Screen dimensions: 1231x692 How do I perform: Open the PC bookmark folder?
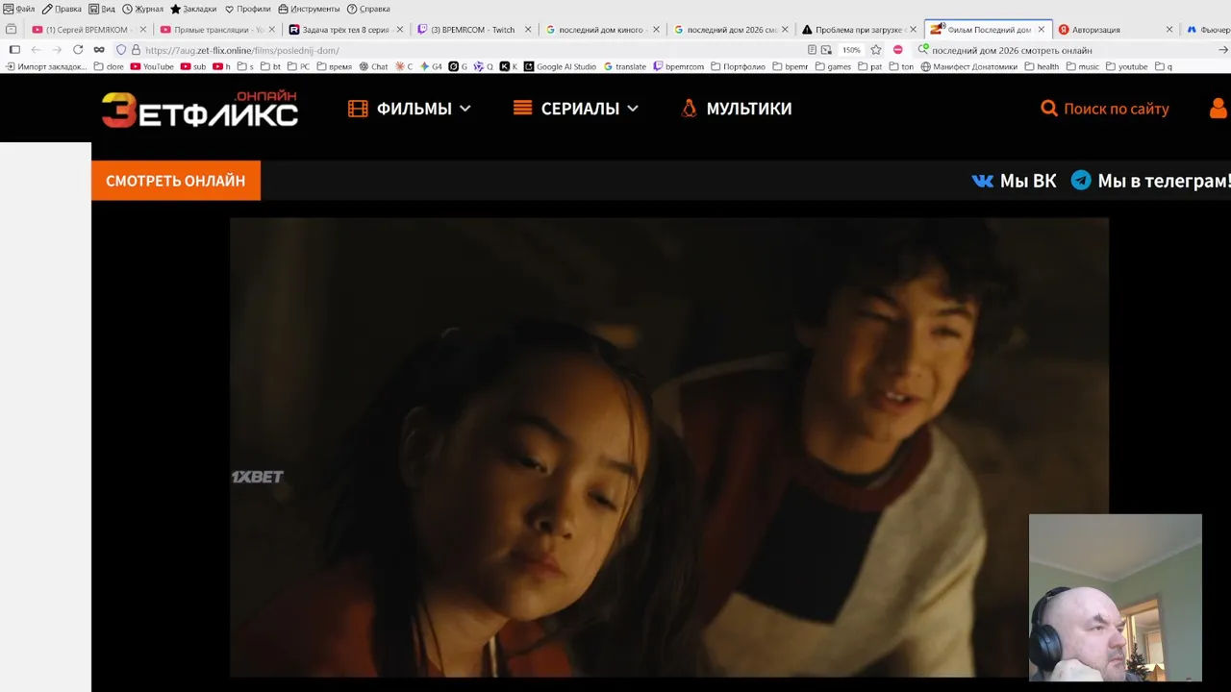[x=298, y=67]
